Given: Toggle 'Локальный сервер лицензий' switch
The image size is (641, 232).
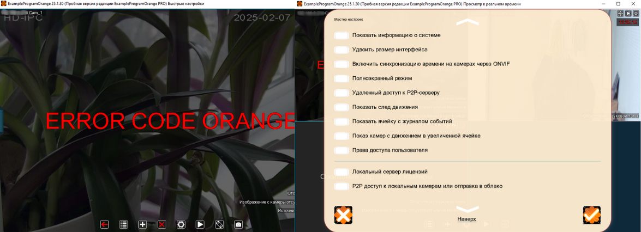Looking at the screenshot, I should pos(342,172).
